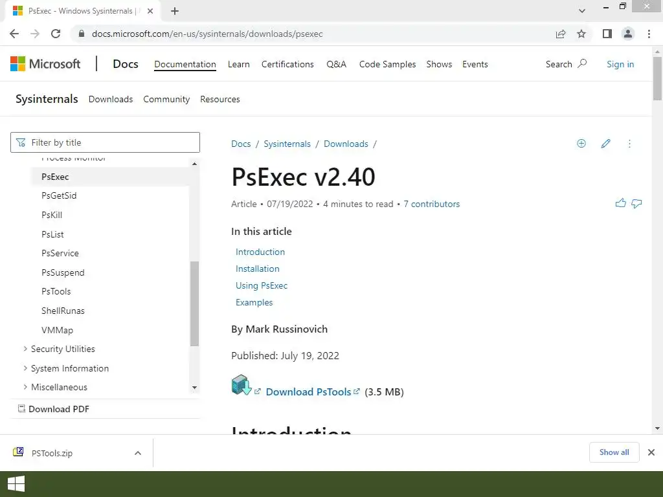Expand Security Utilities section
Screen dimensions: 663x497
coord(25,349)
